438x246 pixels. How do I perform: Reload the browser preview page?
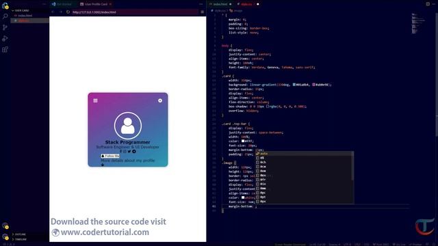click(68, 12)
